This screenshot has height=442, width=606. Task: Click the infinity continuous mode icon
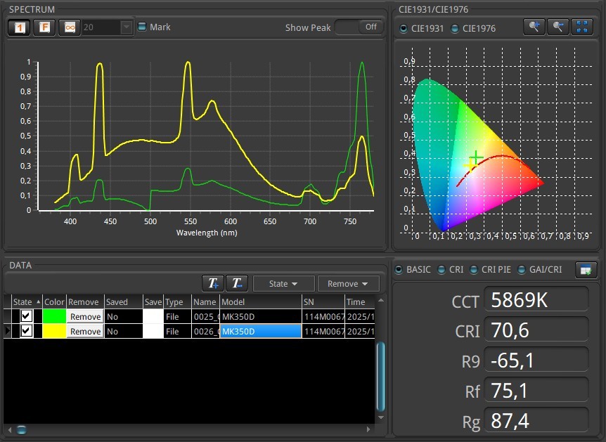(x=69, y=27)
